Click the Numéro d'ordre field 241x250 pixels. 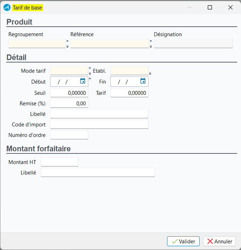tap(69, 135)
